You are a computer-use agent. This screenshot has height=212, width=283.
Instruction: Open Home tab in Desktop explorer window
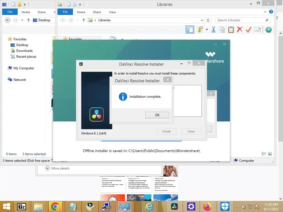(x=26, y=12)
